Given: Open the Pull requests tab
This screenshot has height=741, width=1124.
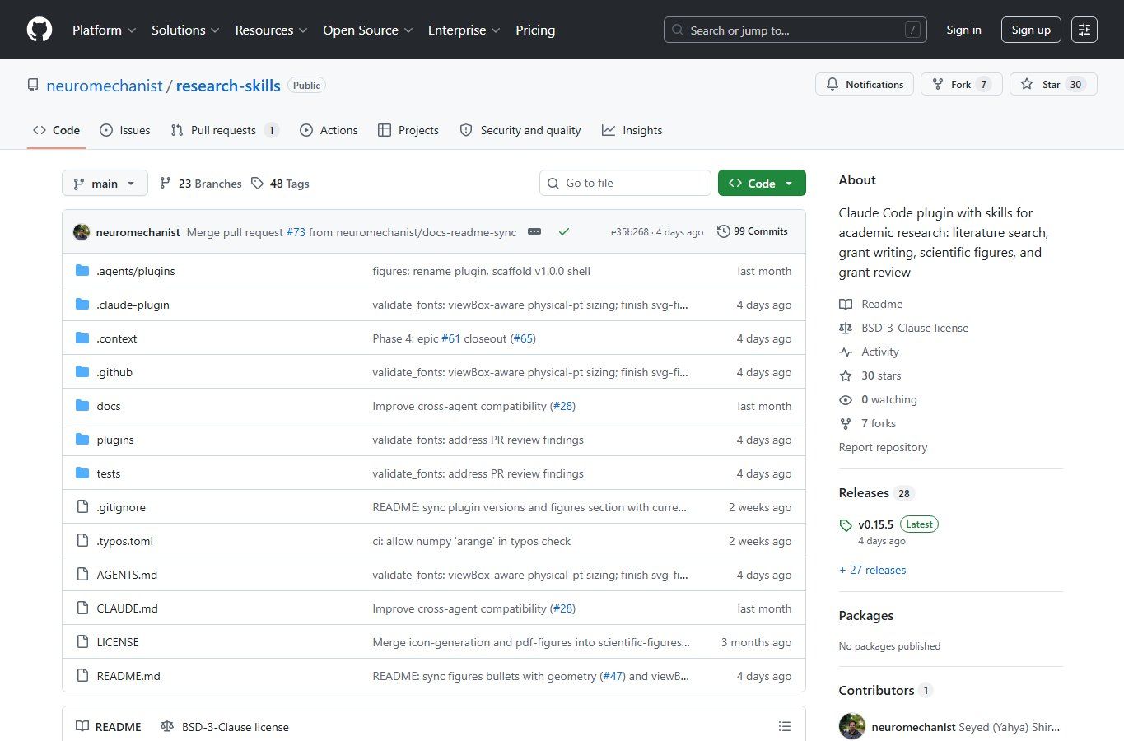Looking at the screenshot, I should (225, 130).
